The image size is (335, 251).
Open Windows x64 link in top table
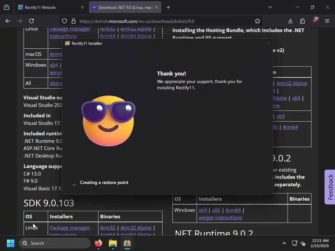[x=54, y=65]
